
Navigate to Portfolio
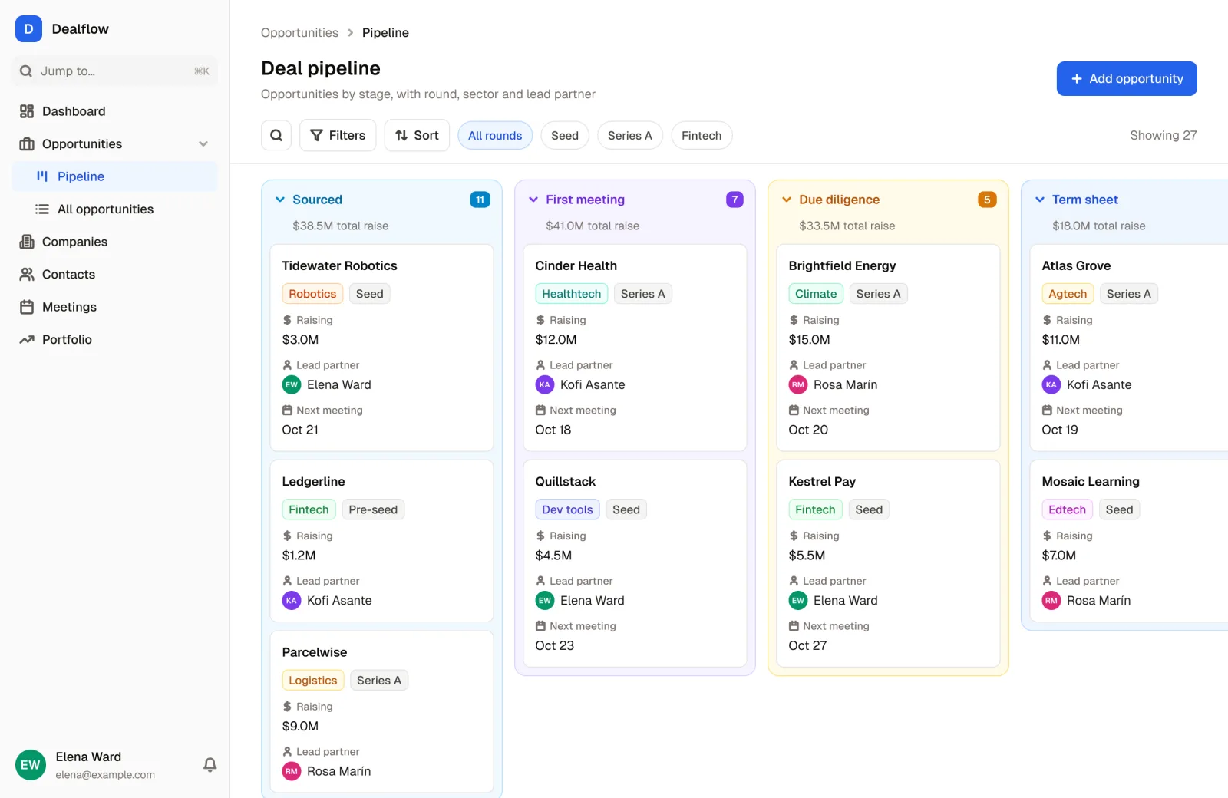(x=115, y=340)
